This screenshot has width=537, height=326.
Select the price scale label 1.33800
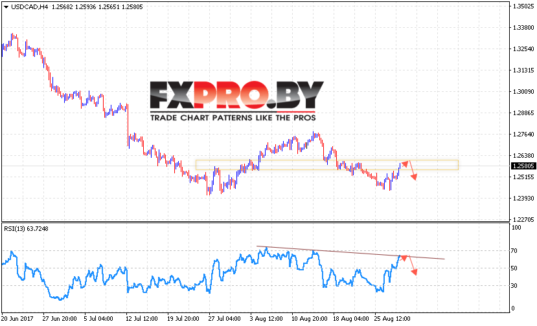(x=523, y=27)
